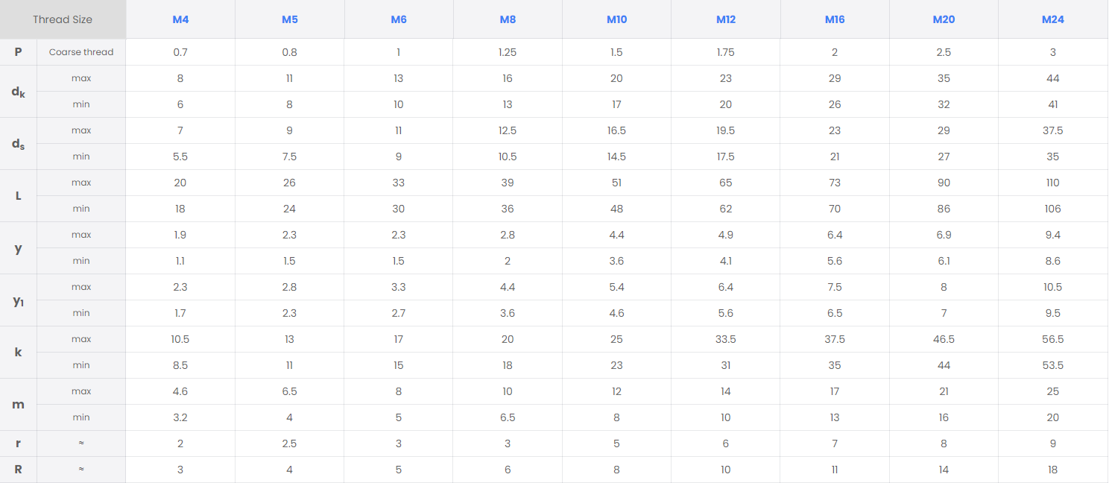The width and height of the screenshot is (1109, 483).
Task: Select the L row label
Action: click(x=18, y=196)
